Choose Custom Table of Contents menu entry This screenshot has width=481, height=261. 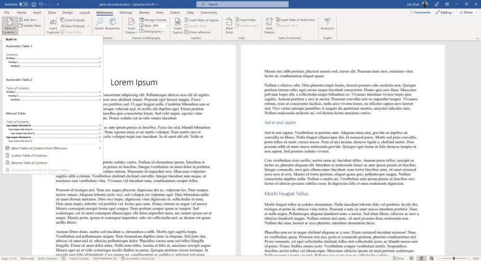30,156
